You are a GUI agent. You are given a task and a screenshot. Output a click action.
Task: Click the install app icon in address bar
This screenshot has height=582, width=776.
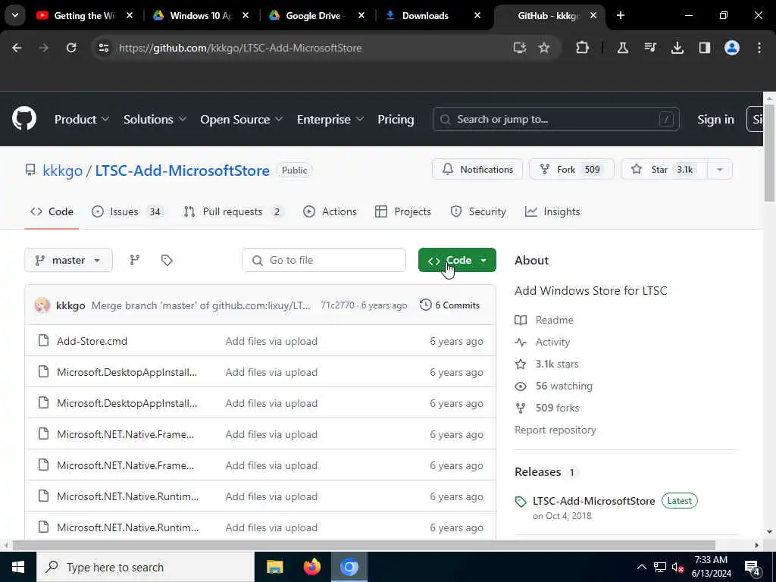519,48
